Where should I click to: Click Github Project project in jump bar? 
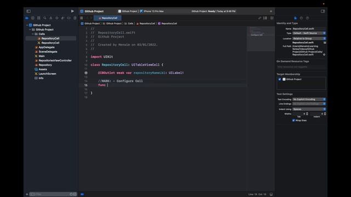tap(90, 24)
